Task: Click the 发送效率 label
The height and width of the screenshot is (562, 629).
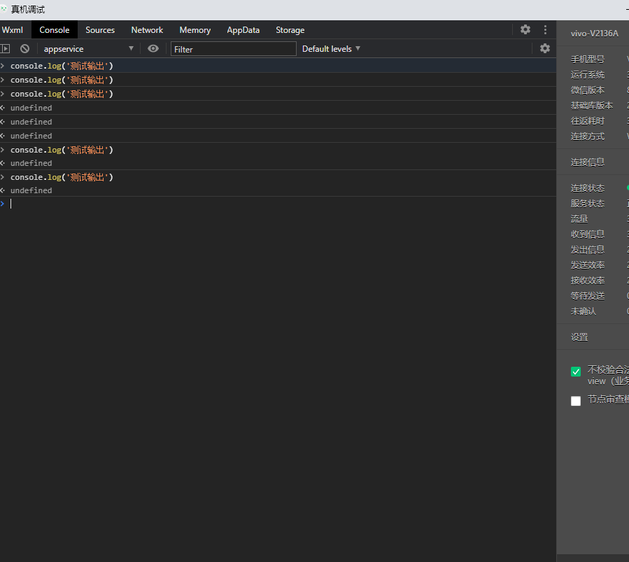Action: point(587,265)
